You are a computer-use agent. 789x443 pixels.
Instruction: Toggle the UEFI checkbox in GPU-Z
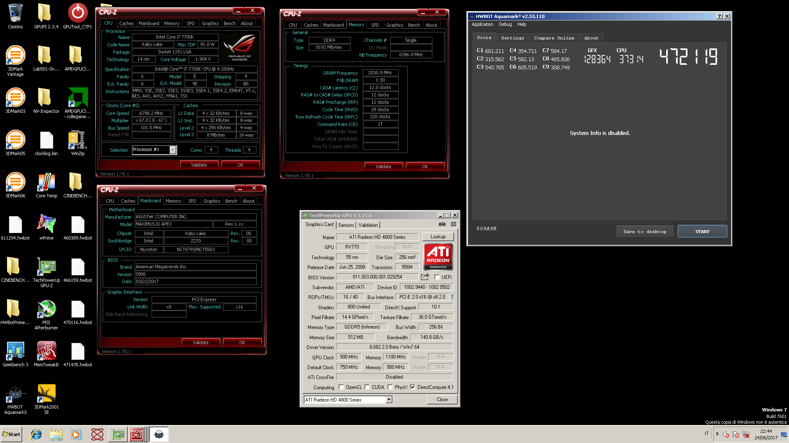[437, 277]
